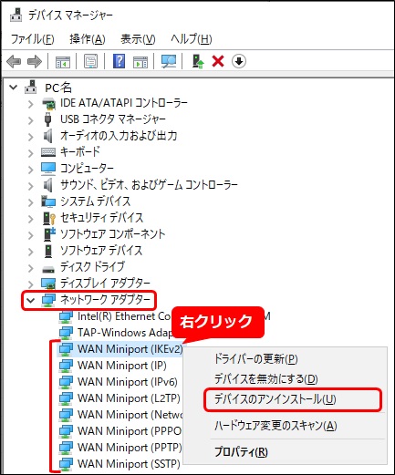Click the down-arrow disable device icon
The image size is (395, 475).
[239, 61]
